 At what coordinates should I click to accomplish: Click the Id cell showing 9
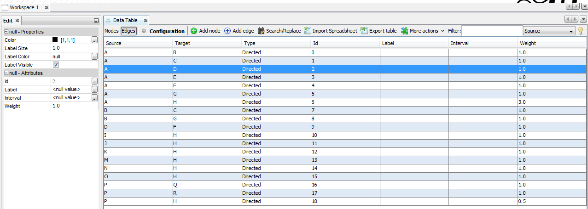345,127
